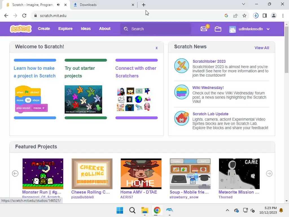Open Learn how to make a project link
The width and height of the screenshot is (289, 217).
(35, 72)
